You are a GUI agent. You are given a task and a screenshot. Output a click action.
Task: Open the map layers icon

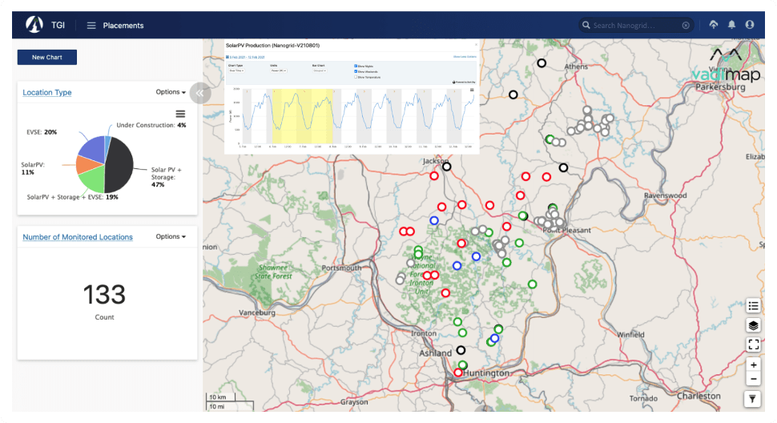click(x=753, y=325)
